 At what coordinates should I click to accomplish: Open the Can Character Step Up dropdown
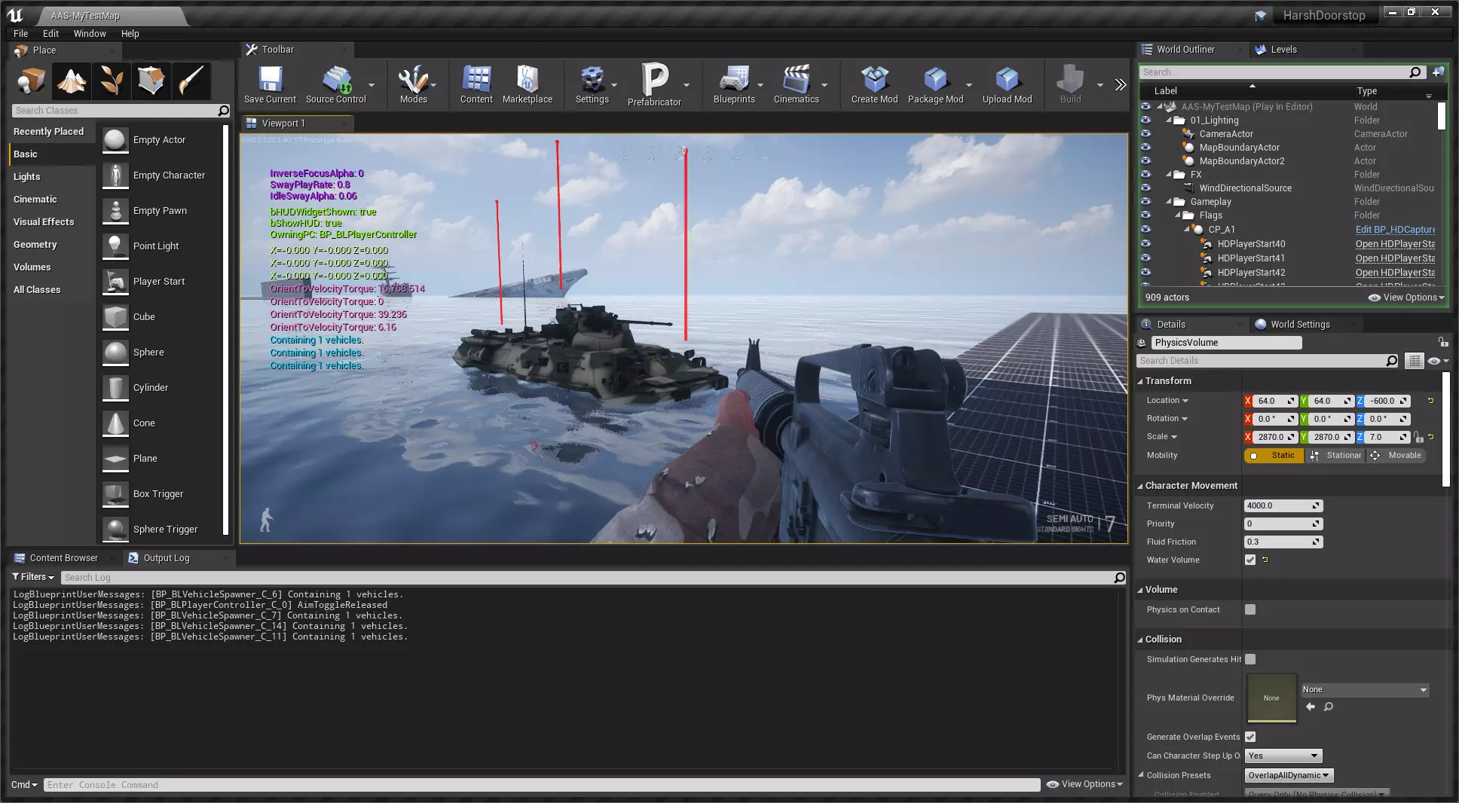point(1283,756)
